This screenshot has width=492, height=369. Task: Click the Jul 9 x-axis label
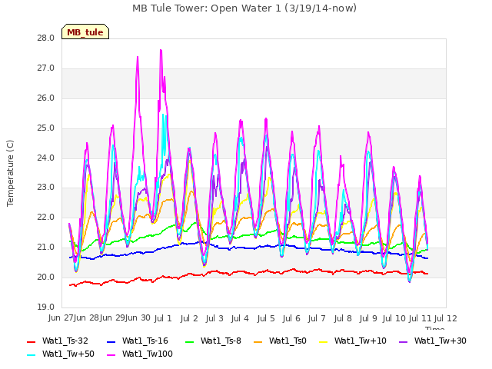pyautogui.click(x=368, y=318)
